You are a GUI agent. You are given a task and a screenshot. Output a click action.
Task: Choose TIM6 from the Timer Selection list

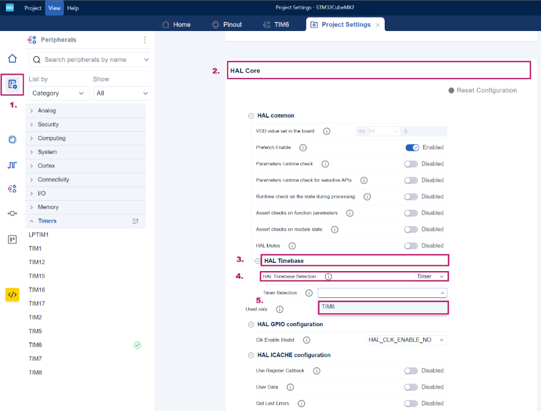click(x=383, y=307)
